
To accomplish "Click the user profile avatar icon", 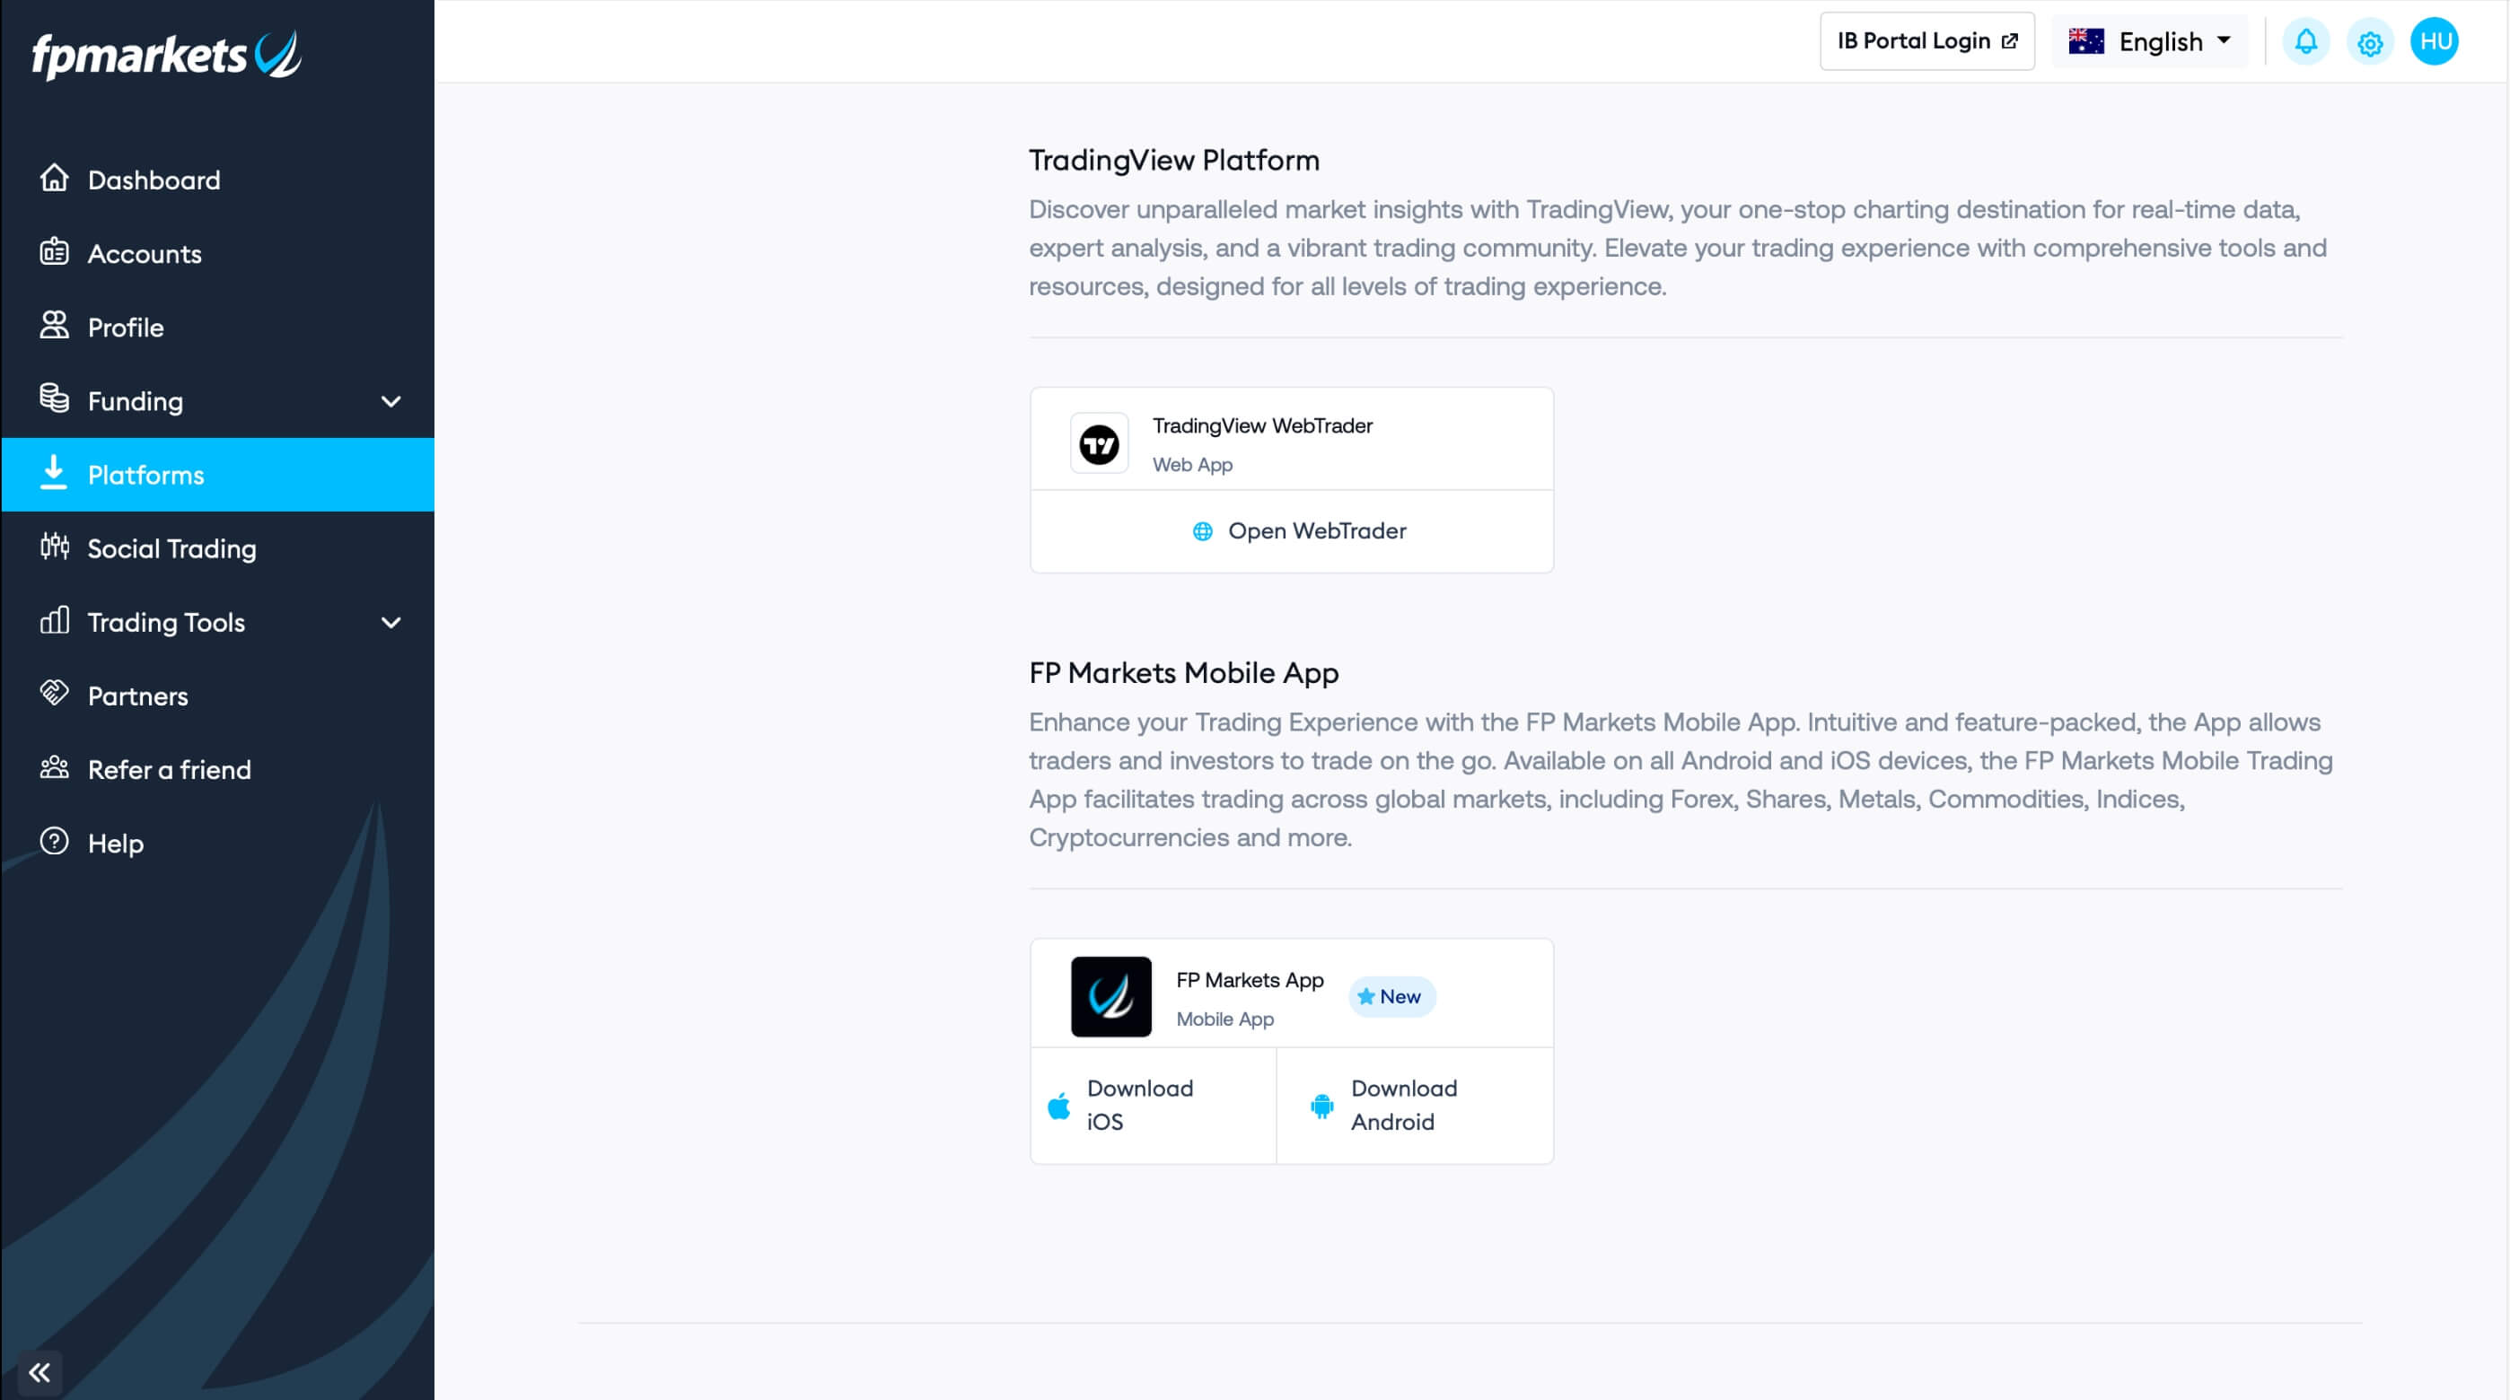I will pyautogui.click(x=2435, y=41).
